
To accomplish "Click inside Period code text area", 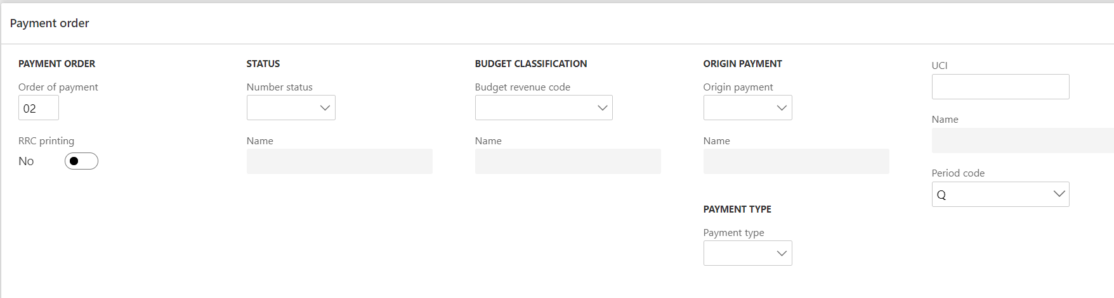I will tap(991, 194).
